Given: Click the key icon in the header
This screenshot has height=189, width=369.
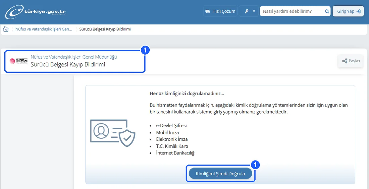Looking at the screenshot, I should point(247,11).
